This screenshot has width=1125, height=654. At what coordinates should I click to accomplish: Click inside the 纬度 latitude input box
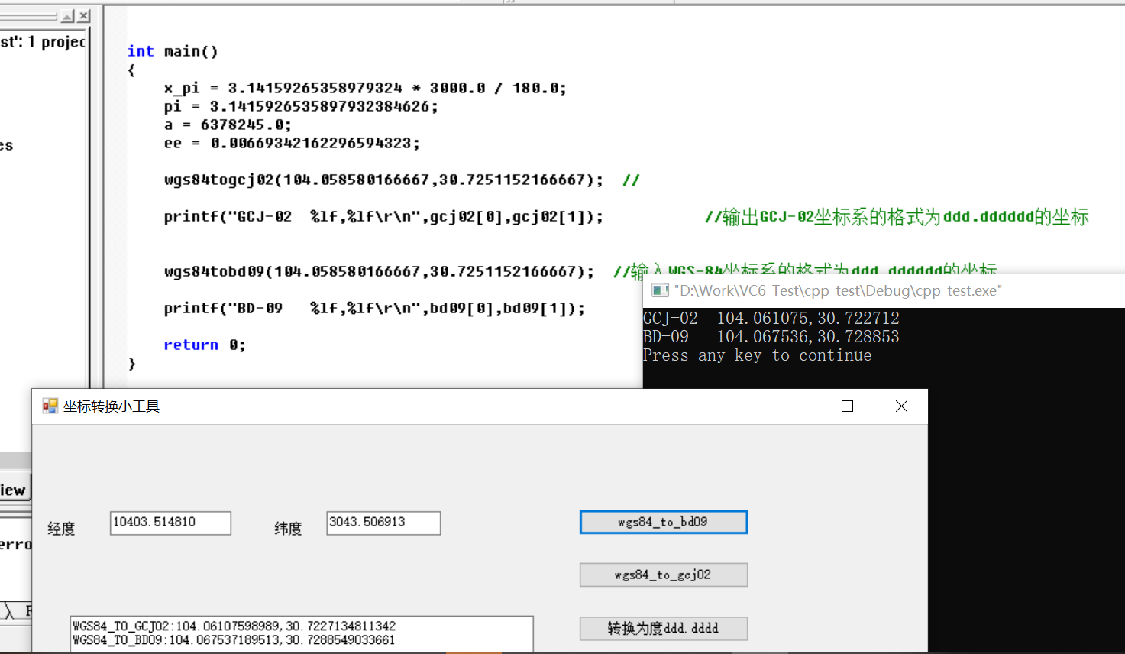pos(383,523)
